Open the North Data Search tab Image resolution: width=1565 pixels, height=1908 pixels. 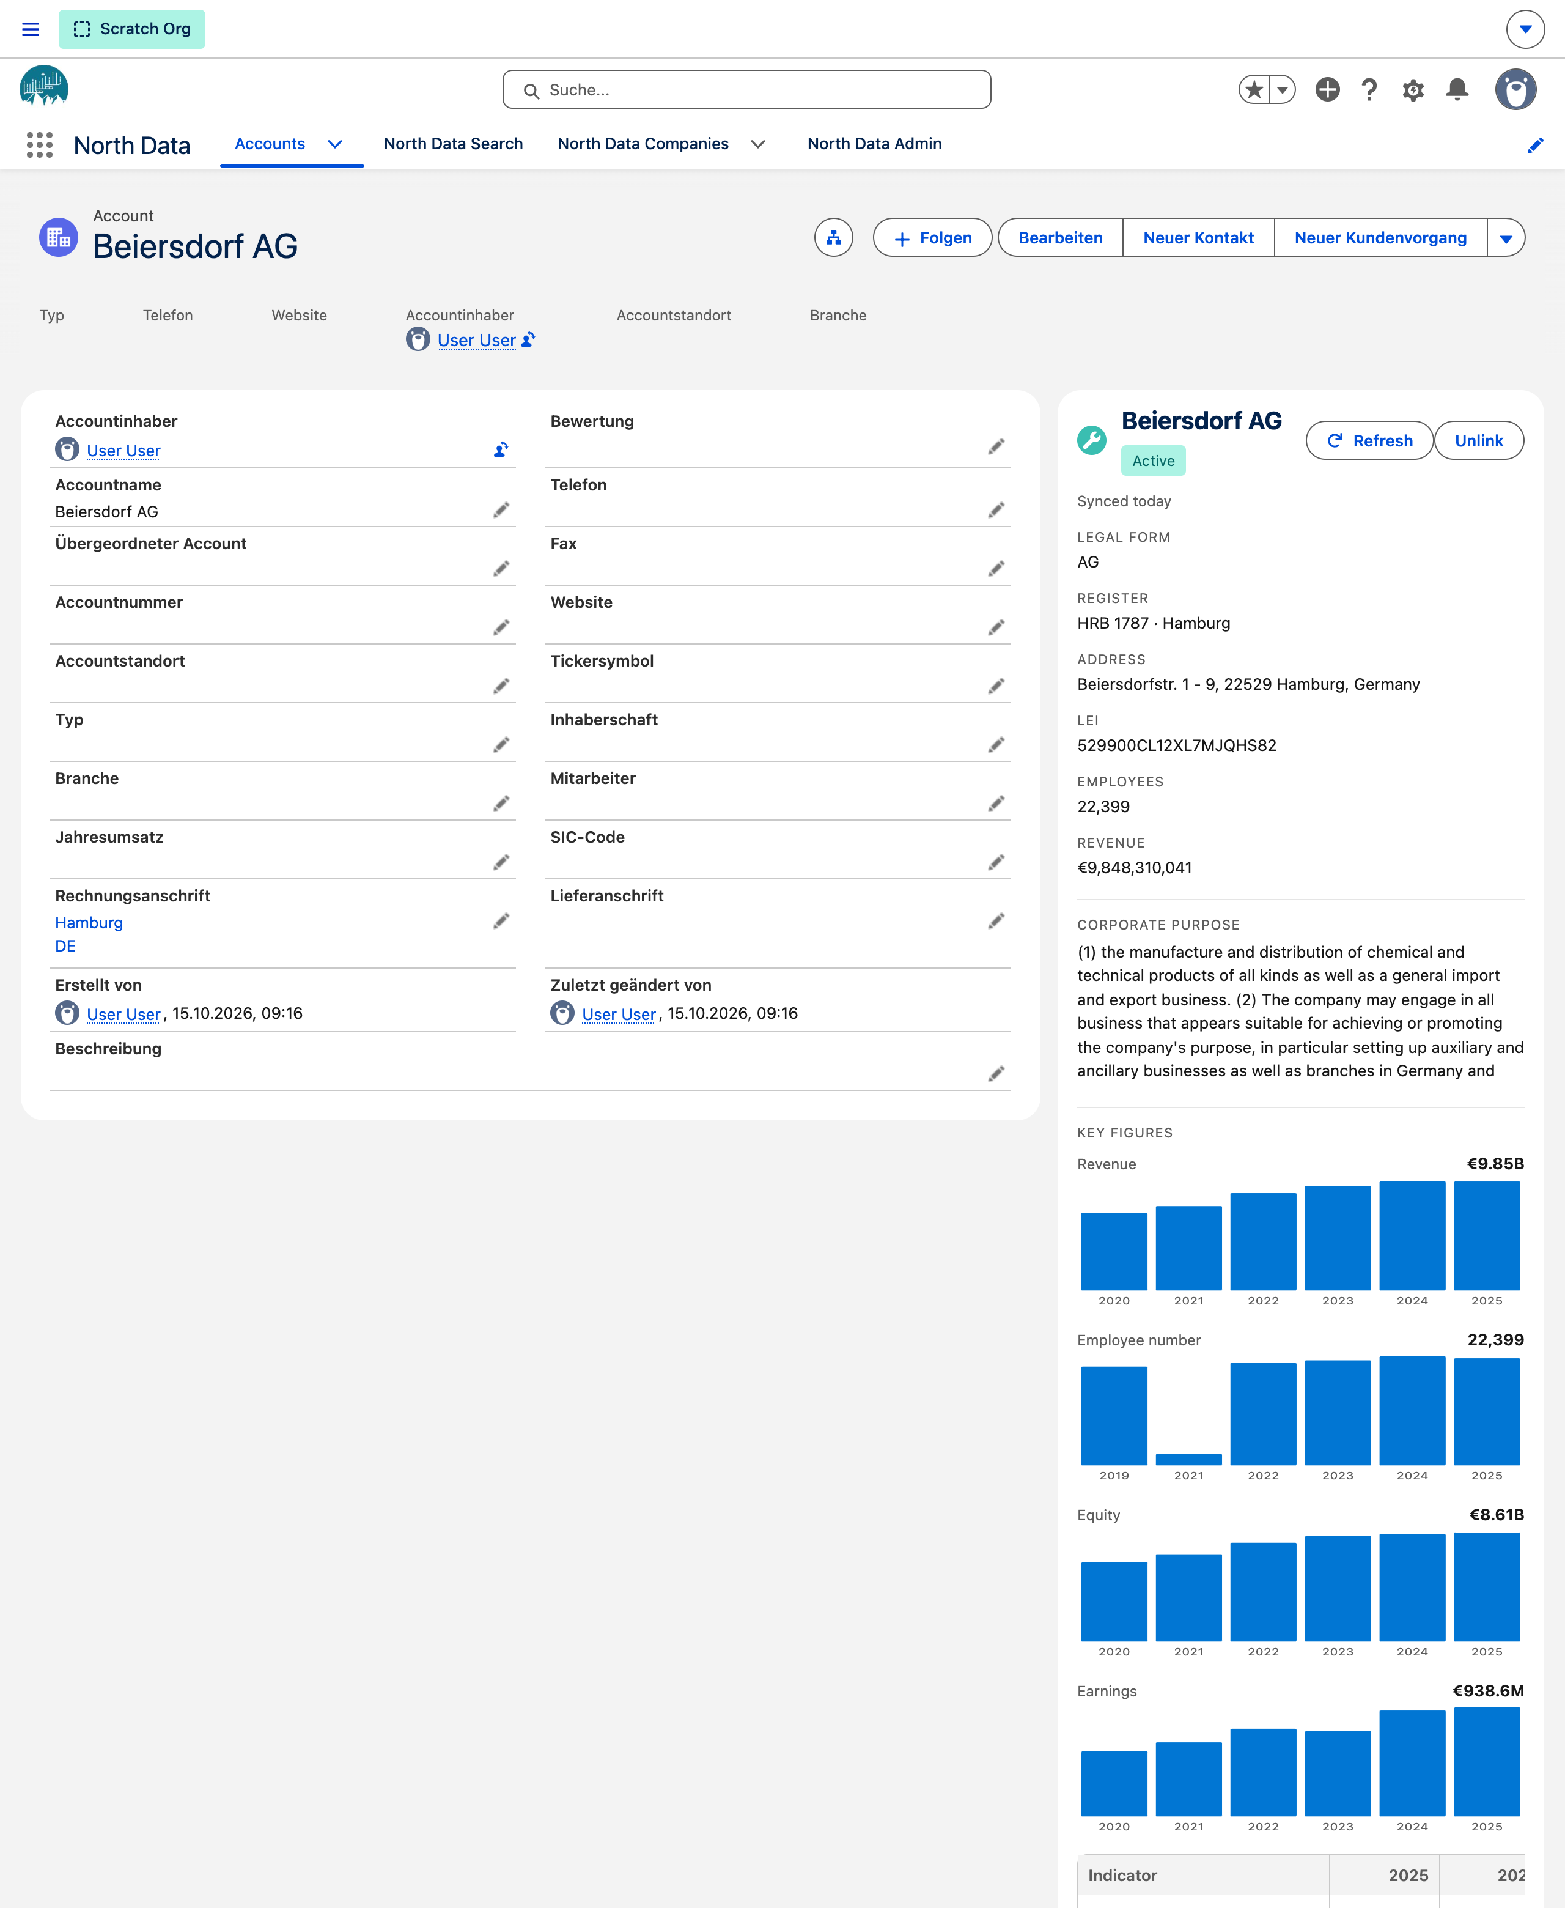(454, 144)
